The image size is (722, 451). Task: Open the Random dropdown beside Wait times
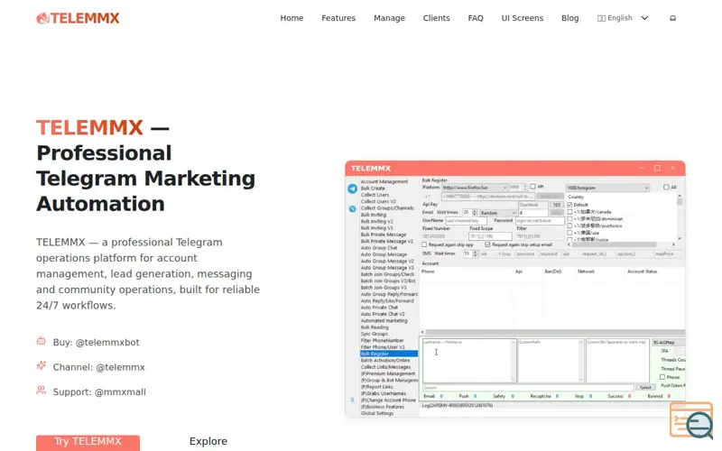[x=498, y=213]
